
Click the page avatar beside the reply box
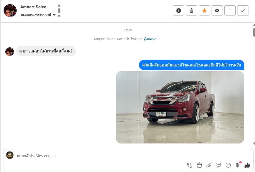pyautogui.click(x=10, y=155)
